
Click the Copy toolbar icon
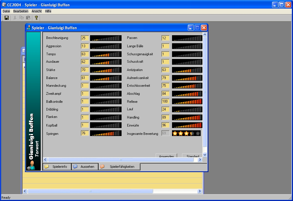pos(22,18)
